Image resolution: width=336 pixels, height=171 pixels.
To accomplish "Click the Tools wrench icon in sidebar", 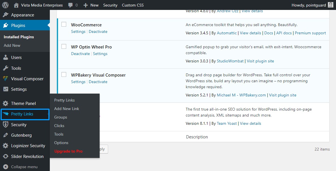I will 6,68.
